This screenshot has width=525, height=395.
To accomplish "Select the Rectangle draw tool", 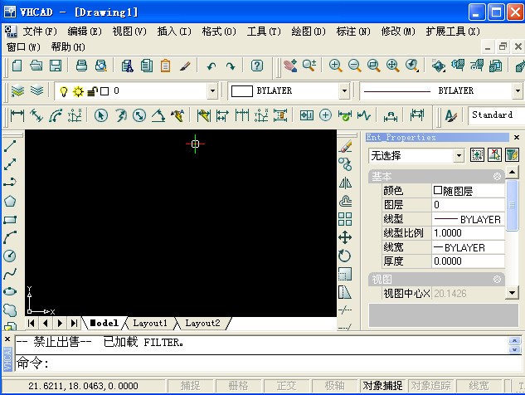I will [x=10, y=220].
